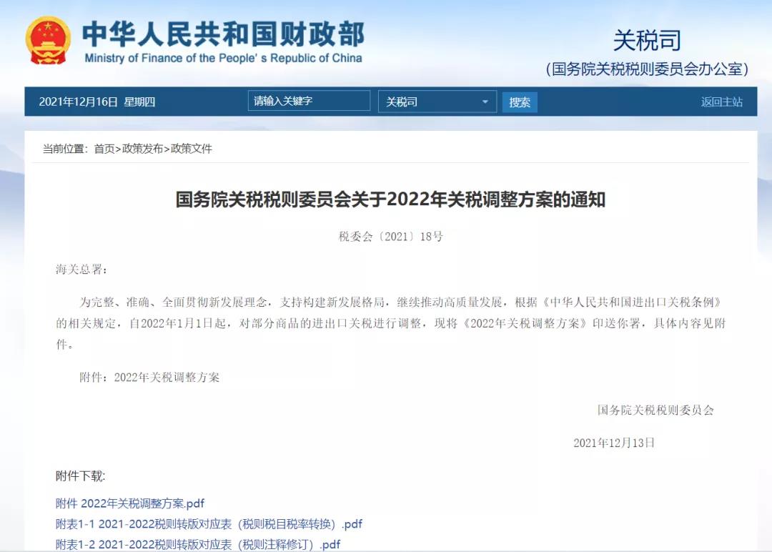Click the line 附件：2022年关税调整方案
772x552 pixels.
pos(149,378)
